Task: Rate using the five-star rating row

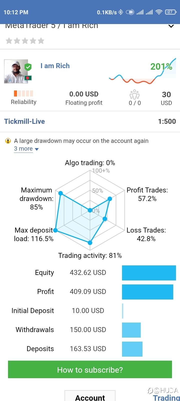Action: (25, 41)
